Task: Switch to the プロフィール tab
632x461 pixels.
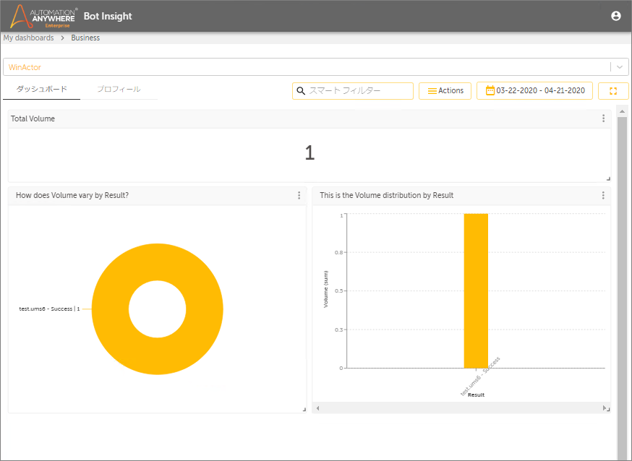Action: click(x=119, y=90)
